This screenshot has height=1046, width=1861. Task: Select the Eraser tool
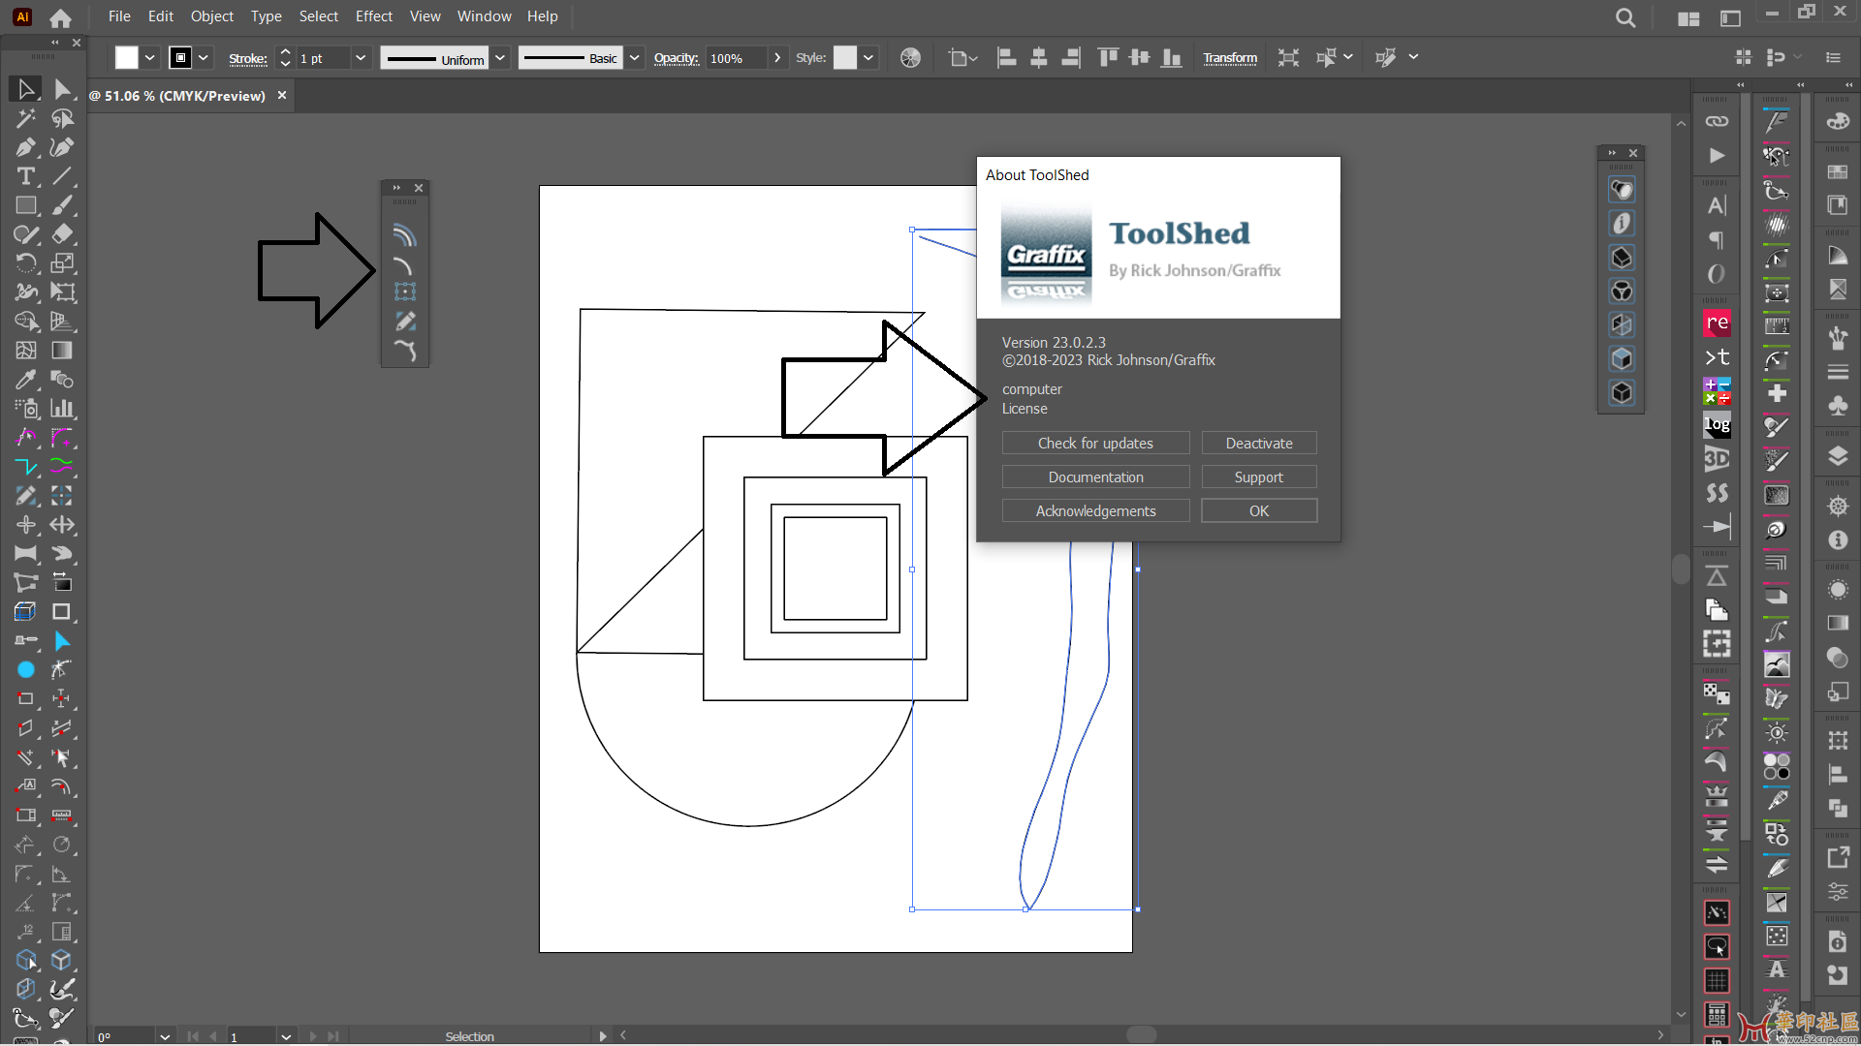[x=62, y=234]
